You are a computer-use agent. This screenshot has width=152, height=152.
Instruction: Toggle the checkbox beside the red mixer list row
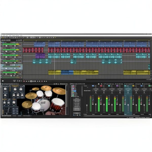(72, 87)
